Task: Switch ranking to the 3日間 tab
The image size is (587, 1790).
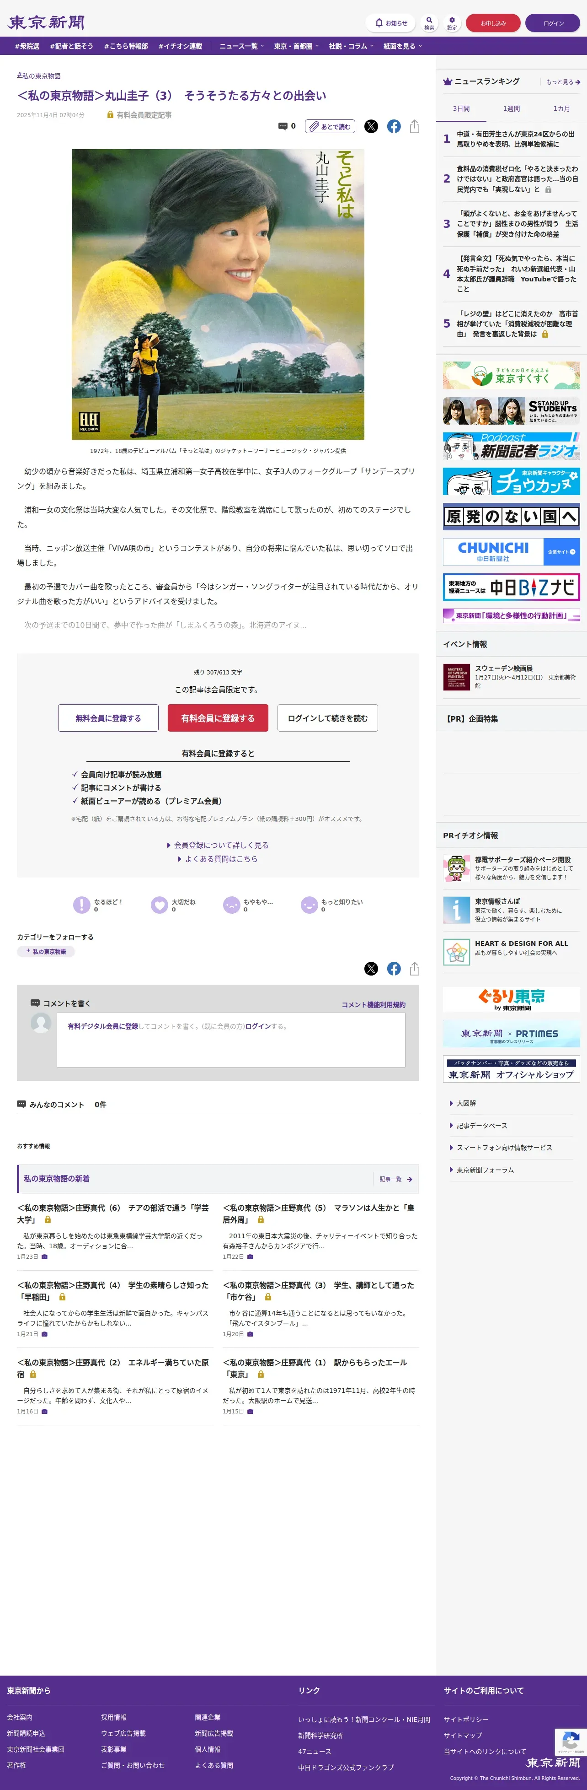Action: (461, 109)
